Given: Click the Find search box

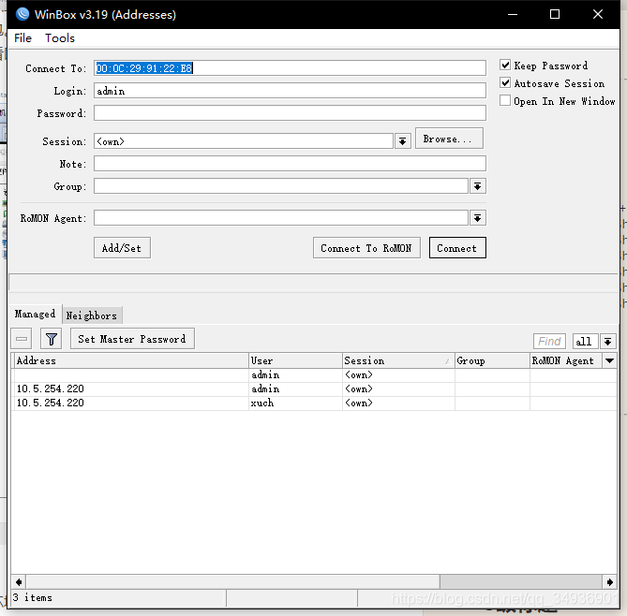Looking at the screenshot, I should point(549,342).
